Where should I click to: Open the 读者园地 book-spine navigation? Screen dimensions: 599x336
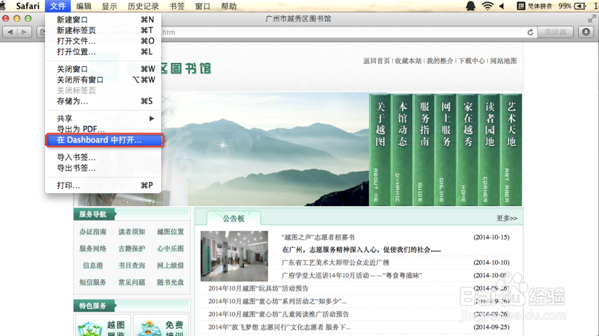489,150
